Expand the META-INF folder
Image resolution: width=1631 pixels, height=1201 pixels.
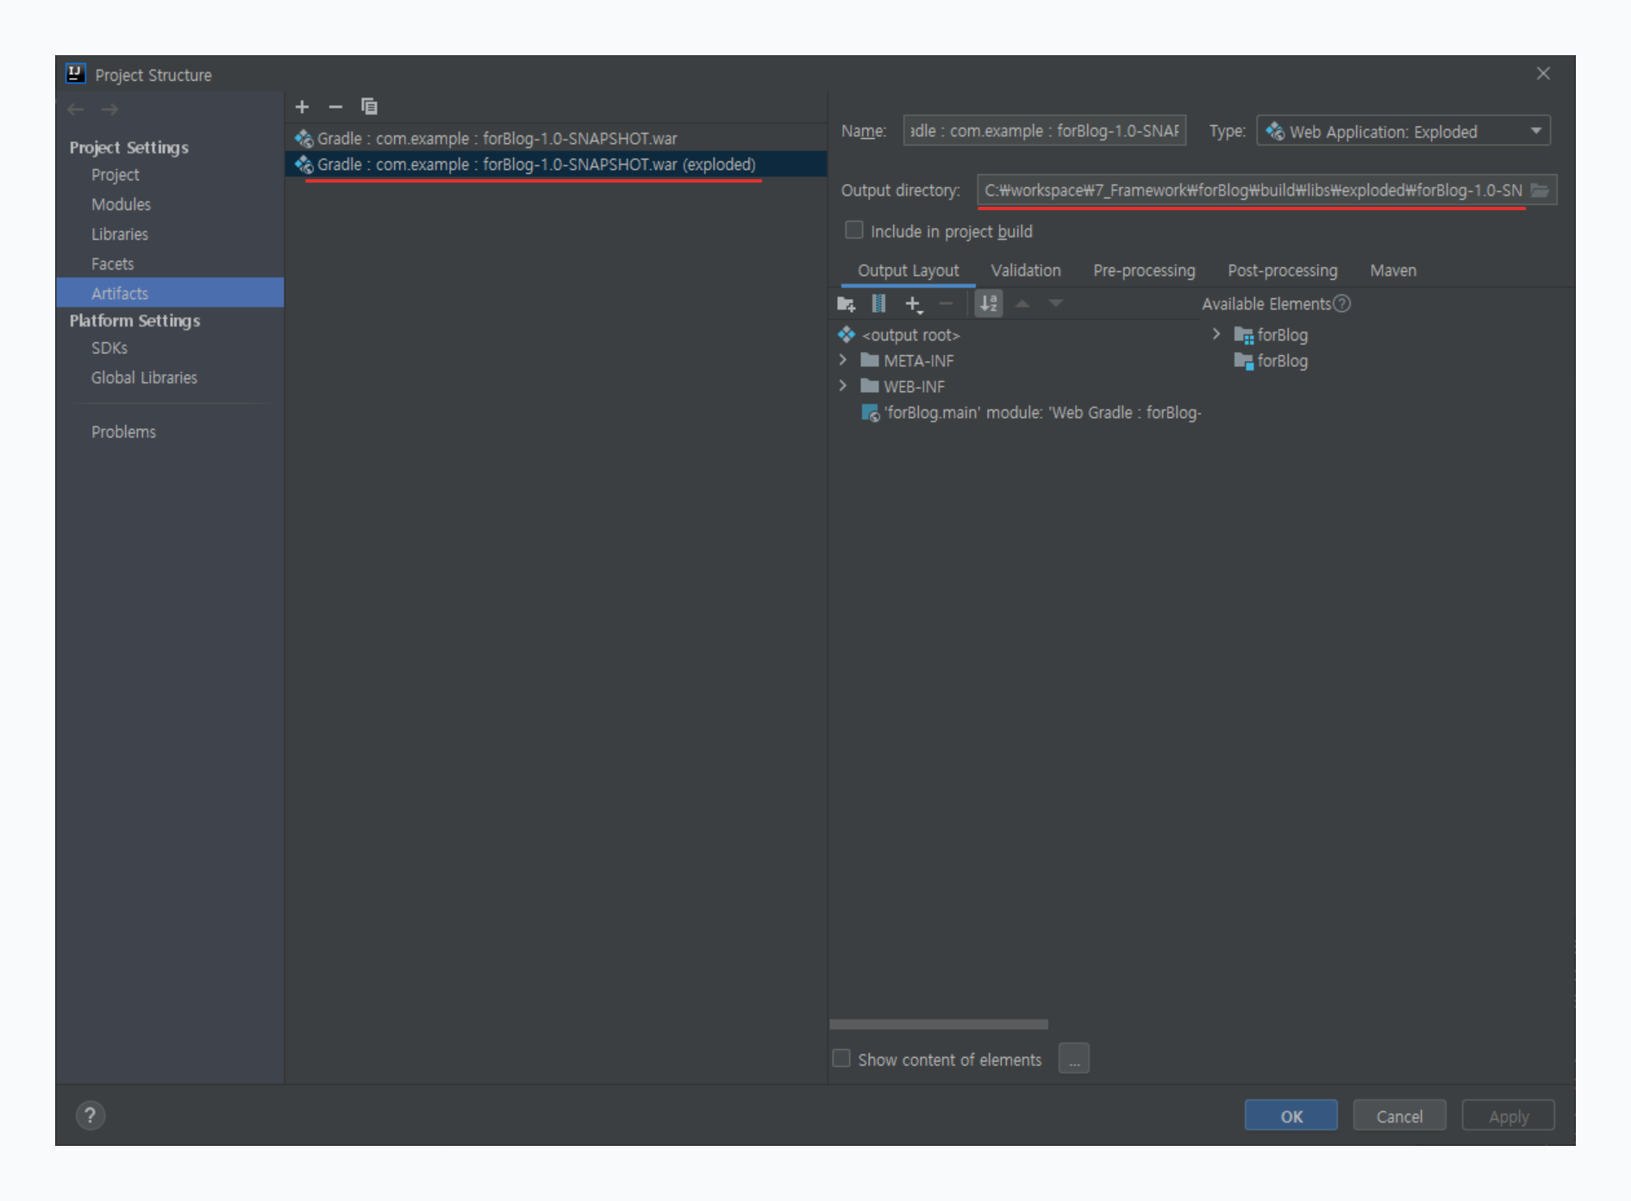tap(843, 360)
